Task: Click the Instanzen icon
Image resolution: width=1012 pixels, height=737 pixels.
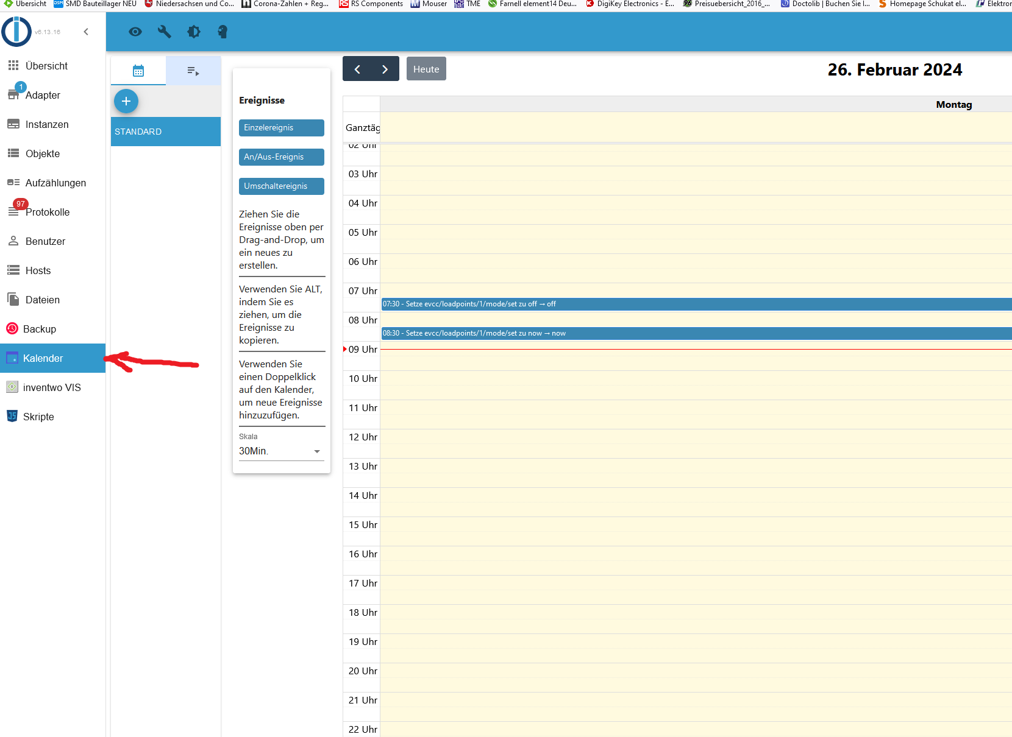Action: coord(13,124)
